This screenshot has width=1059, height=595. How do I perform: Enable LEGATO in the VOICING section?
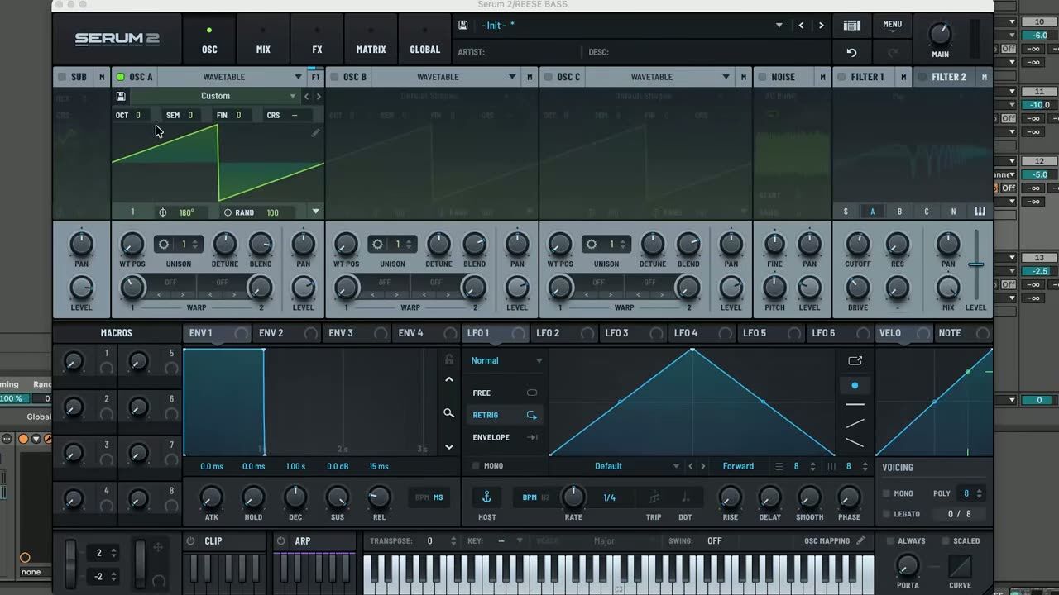887,514
